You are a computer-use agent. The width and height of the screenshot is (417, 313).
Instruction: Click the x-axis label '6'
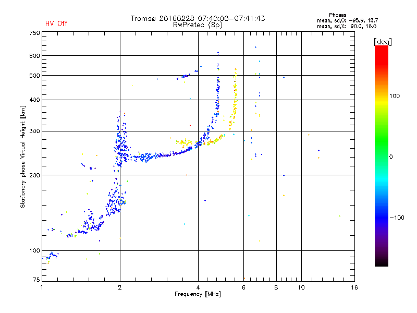pyautogui.click(x=243, y=287)
